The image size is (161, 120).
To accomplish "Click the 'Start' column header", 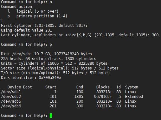I will pos(51,87).
